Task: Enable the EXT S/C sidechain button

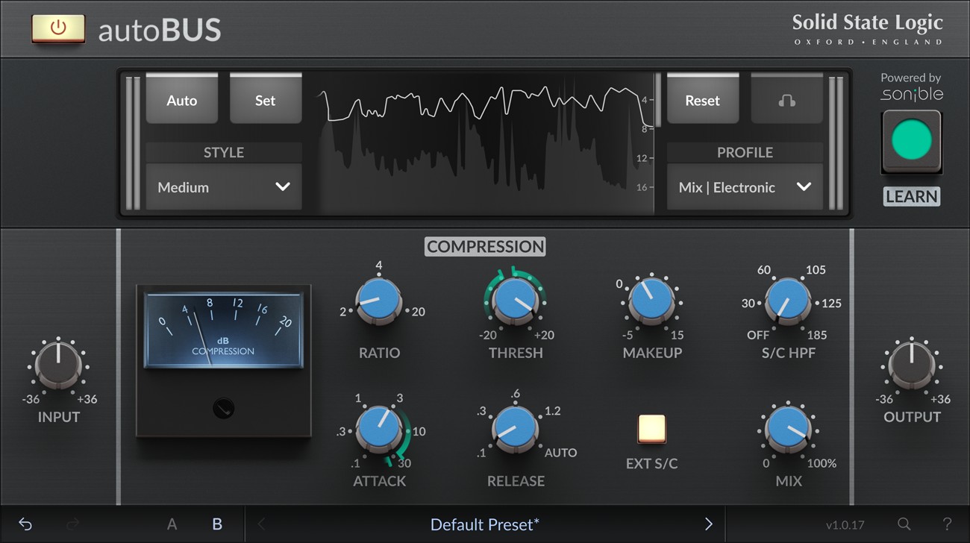Action: [x=651, y=430]
